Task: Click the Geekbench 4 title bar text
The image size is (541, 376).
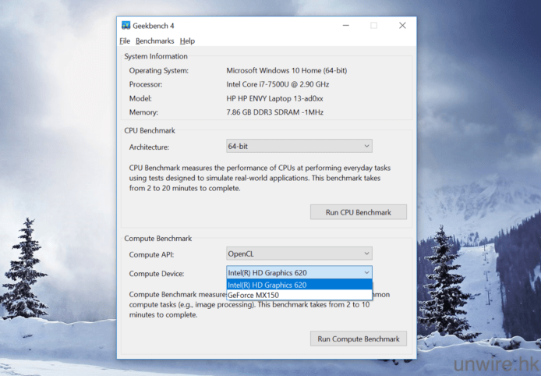Action: [154, 25]
